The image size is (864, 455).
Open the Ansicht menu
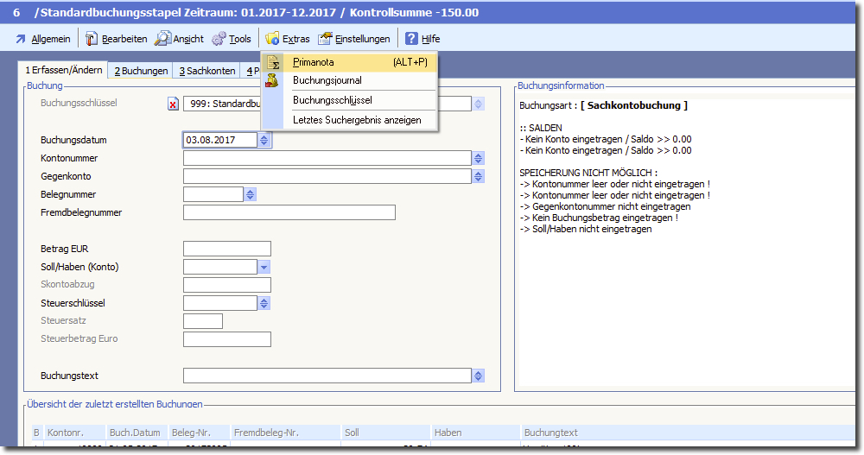(180, 39)
